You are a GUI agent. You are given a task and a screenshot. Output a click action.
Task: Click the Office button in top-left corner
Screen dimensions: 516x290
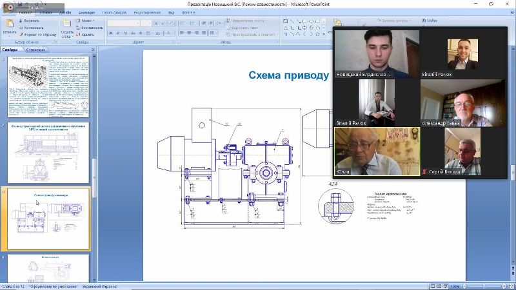(8, 6)
